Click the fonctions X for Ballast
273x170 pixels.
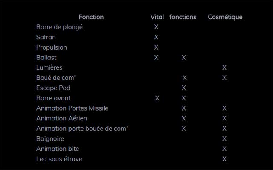184,57
